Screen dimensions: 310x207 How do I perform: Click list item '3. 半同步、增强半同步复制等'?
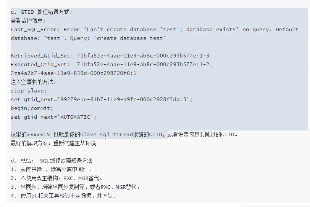(75, 187)
